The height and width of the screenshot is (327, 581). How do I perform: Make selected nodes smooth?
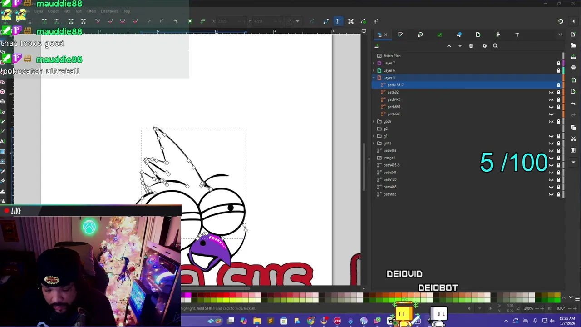110,21
